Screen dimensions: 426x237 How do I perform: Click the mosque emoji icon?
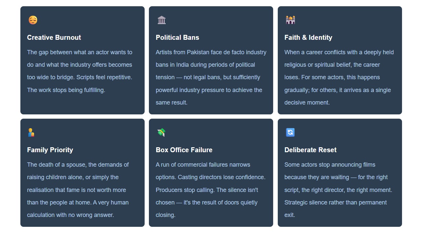pyautogui.click(x=290, y=20)
